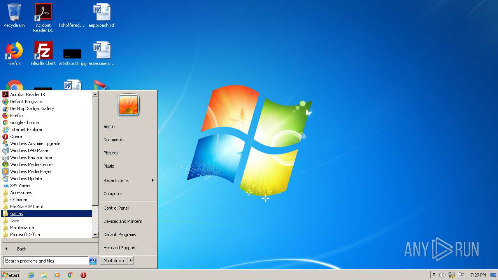Start Windows Media Center
The height and width of the screenshot is (280, 498).
(x=47, y=164)
